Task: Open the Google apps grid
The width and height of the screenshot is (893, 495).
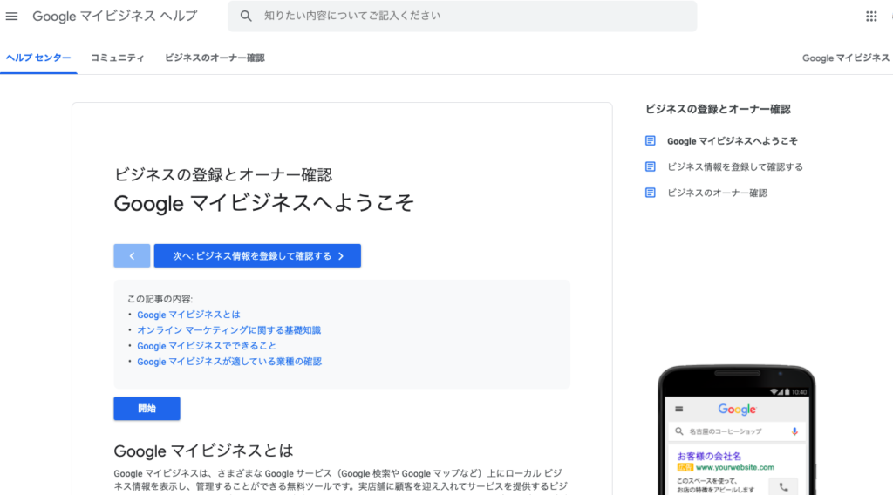Action: point(871,17)
